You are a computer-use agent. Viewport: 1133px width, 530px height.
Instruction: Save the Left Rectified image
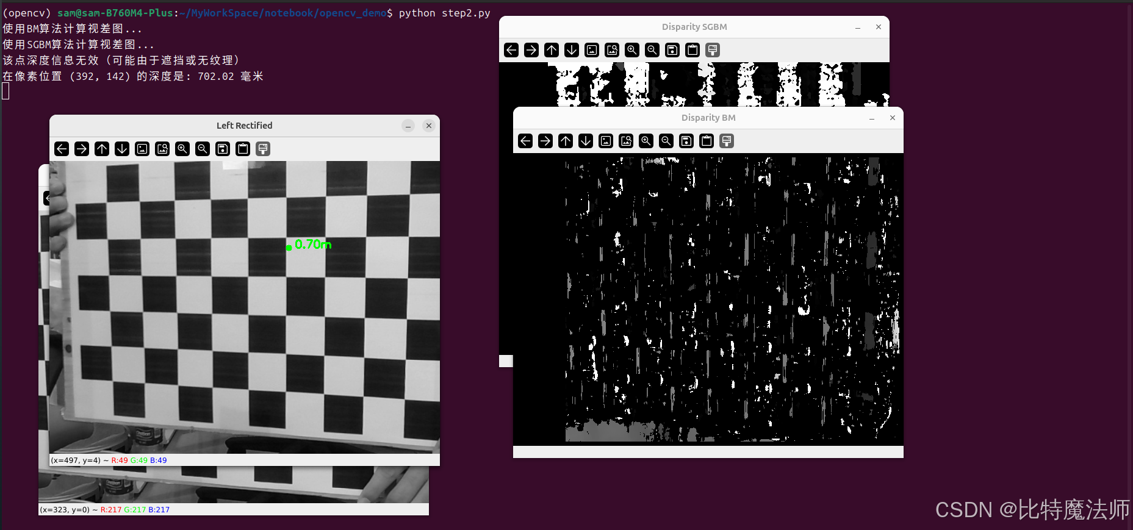223,149
